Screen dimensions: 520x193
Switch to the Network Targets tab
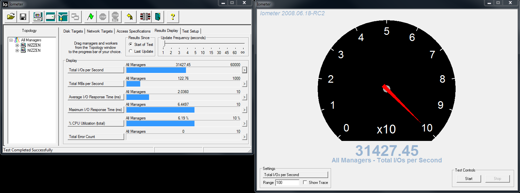click(x=100, y=31)
